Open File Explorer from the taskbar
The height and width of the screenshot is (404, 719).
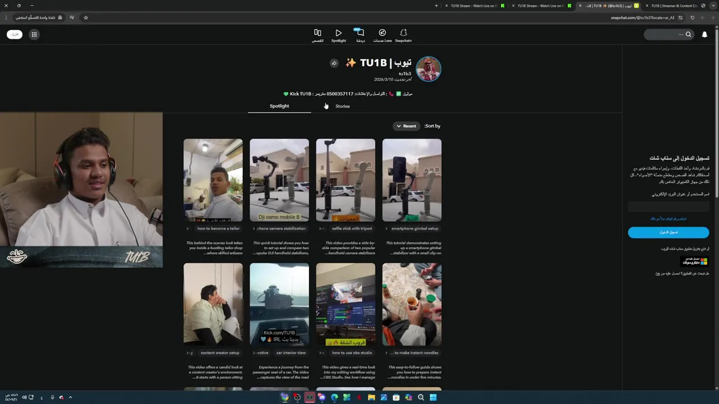[x=371, y=397]
